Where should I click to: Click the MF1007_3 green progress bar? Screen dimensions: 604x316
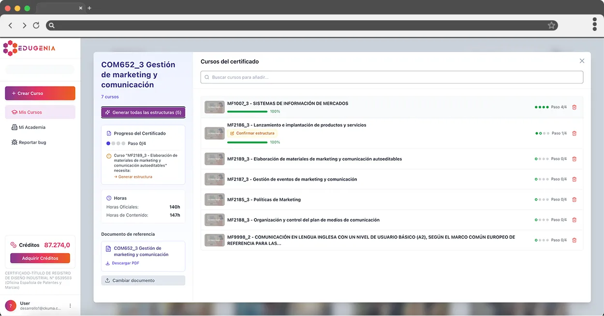[x=247, y=112]
